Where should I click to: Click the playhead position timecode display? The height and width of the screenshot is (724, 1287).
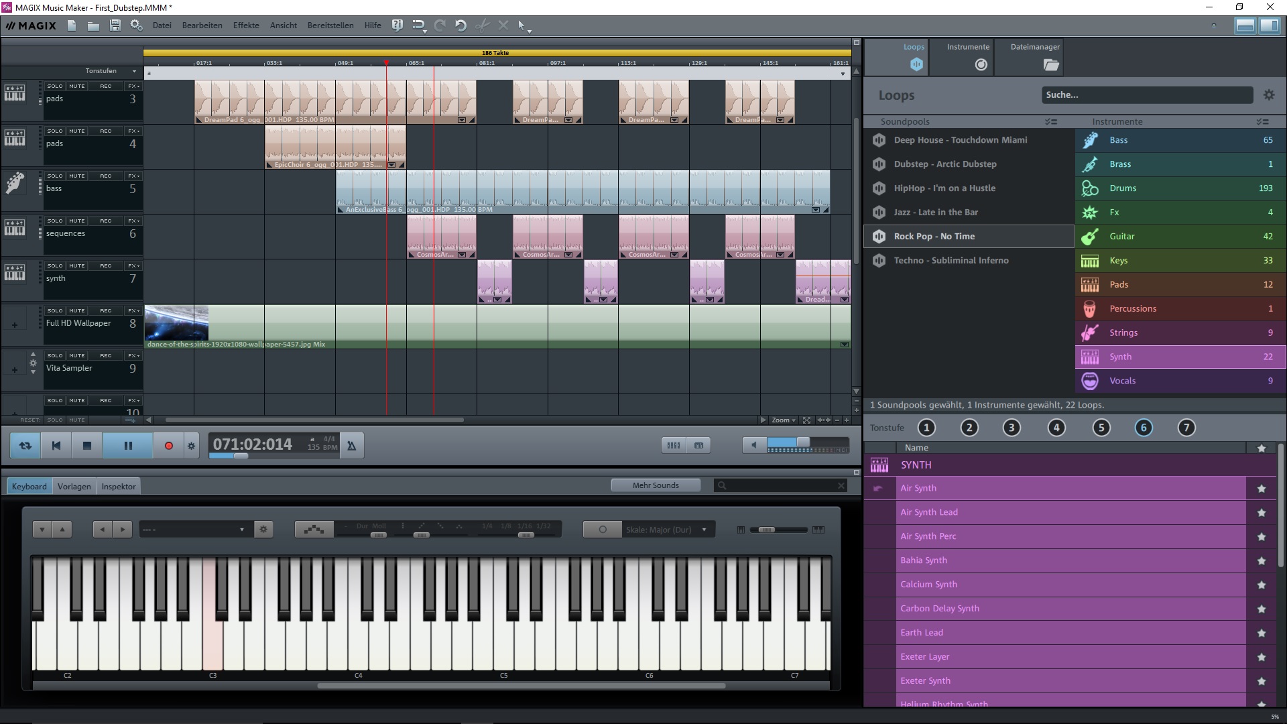coord(252,444)
